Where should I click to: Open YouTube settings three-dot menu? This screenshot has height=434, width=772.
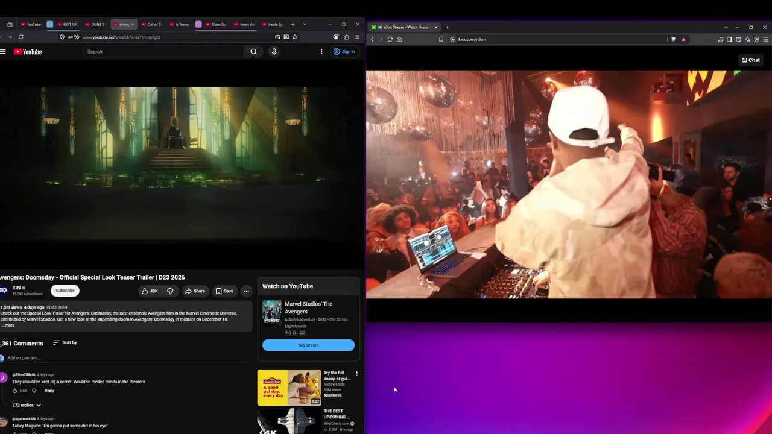point(321,52)
